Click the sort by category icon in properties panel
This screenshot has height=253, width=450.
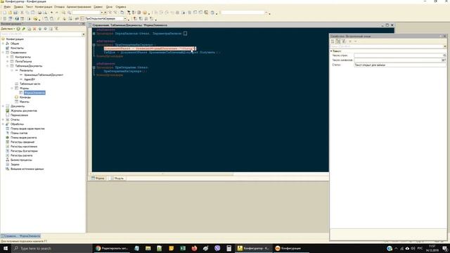[338, 41]
